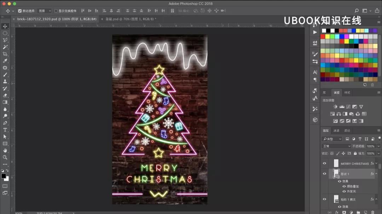This screenshot has height=214, width=382.
Task: Uncheck the 自动选择 checkbox
Action: 20,11
